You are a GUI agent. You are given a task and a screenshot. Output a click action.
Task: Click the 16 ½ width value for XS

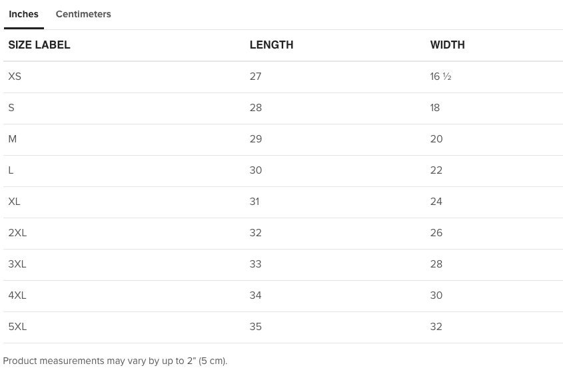coord(440,77)
